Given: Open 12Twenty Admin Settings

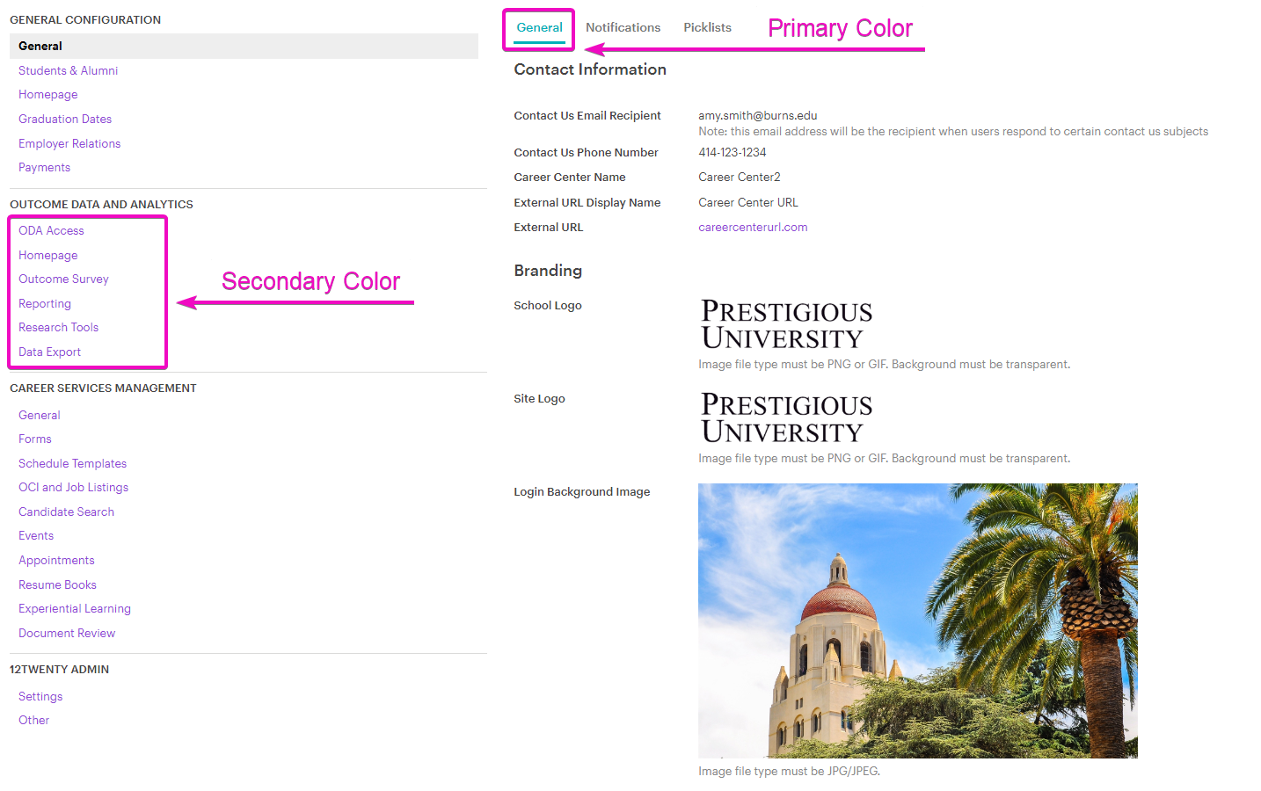Looking at the screenshot, I should tap(40, 696).
